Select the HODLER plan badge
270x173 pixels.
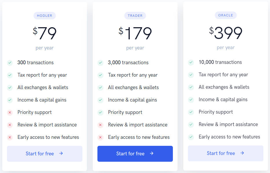point(45,15)
